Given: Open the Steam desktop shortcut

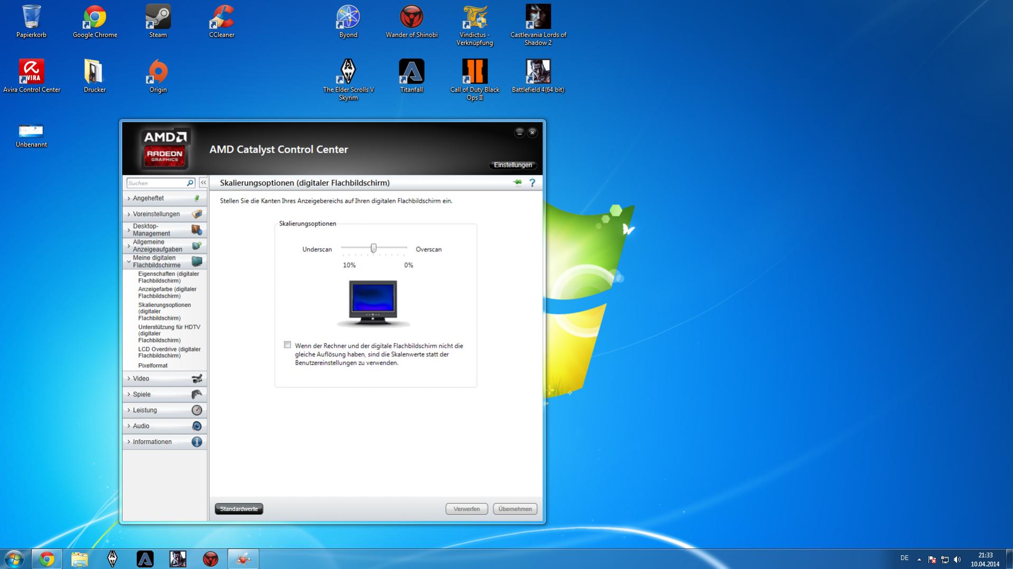Looking at the screenshot, I should click(158, 21).
